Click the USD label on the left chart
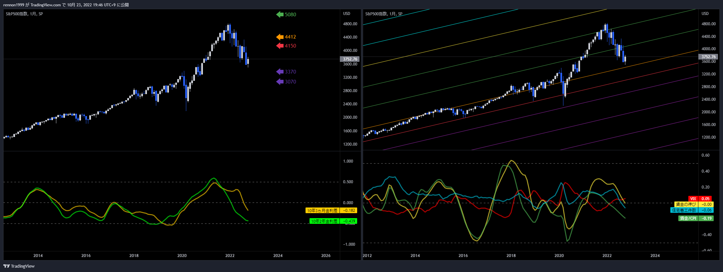This screenshot has width=723, height=272. coord(347,14)
